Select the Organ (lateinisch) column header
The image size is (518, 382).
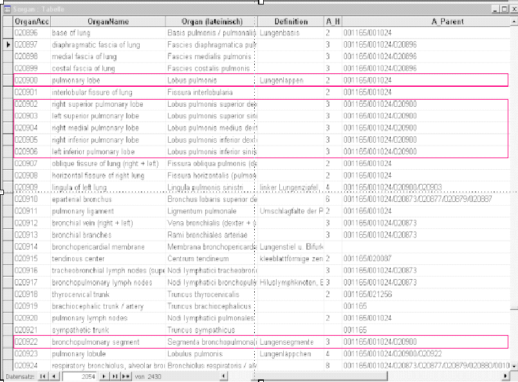[x=211, y=21]
